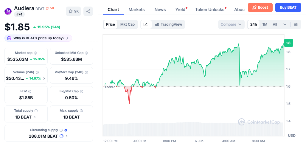Open the Markets tab
Viewport: 306px width, 143px height.
(136, 10)
